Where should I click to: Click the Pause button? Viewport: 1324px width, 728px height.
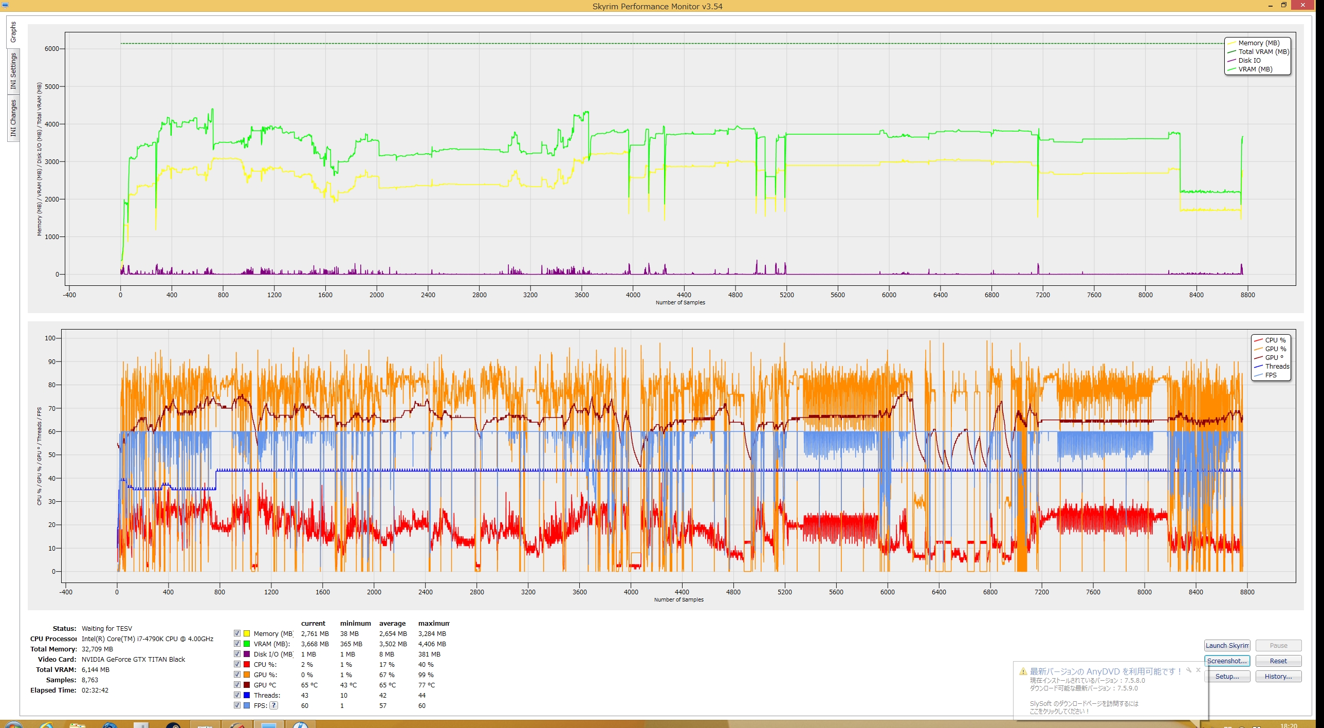[1278, 645]
